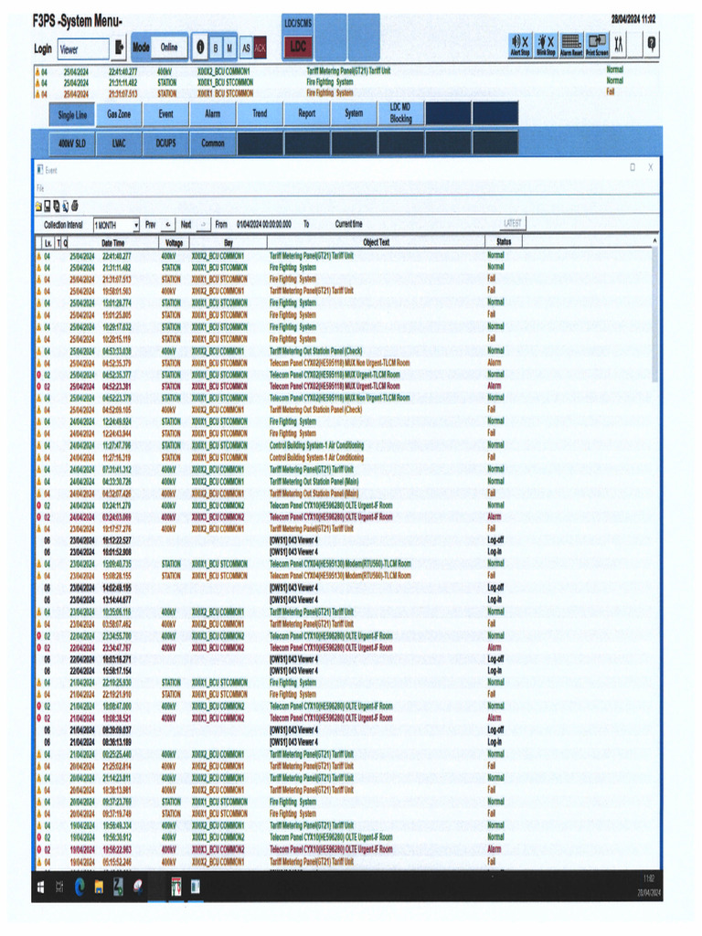Click the Print Screen icon
The width and height of the screenshot is (702, 936).
[597, 44]
